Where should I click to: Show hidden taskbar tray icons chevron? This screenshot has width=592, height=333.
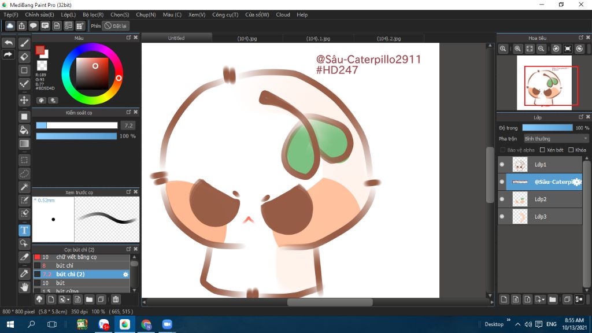point(517,324)
